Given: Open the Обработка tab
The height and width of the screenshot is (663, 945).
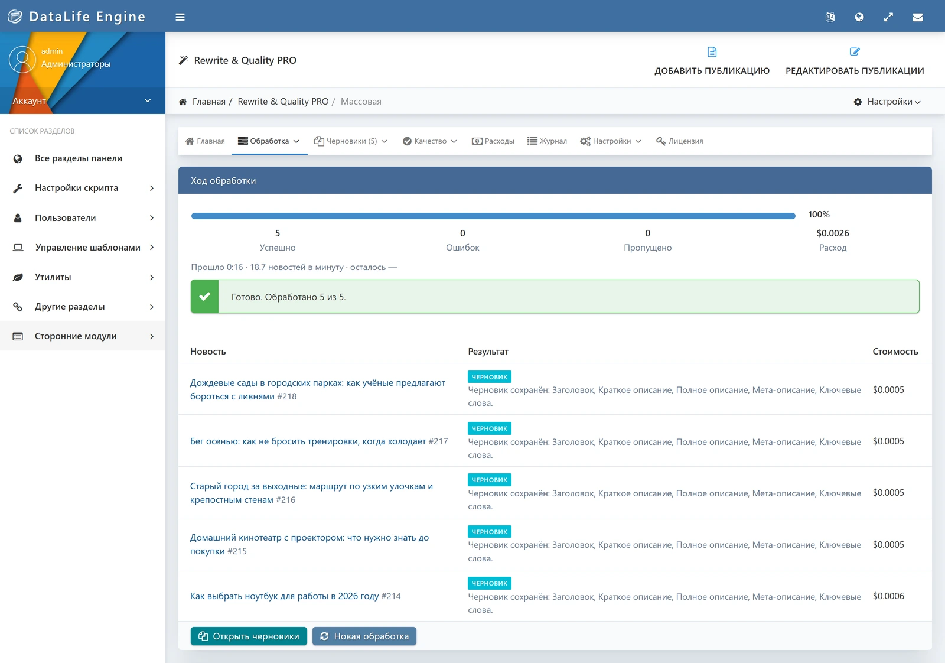Looking at the screenshot, I should pos(269,141).
